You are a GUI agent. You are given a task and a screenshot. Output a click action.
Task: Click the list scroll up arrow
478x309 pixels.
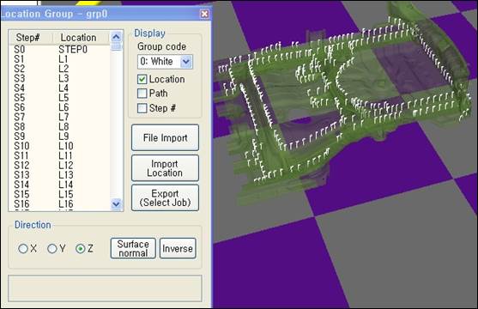116,37
